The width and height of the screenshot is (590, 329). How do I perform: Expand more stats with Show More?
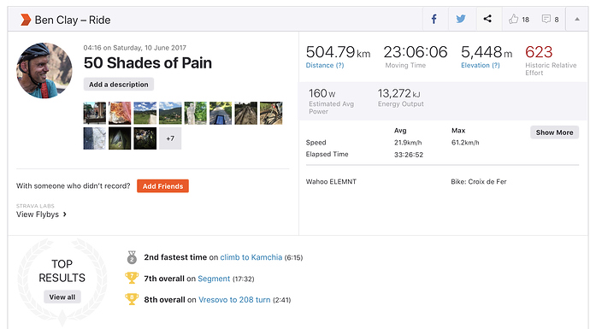(554, 132)
